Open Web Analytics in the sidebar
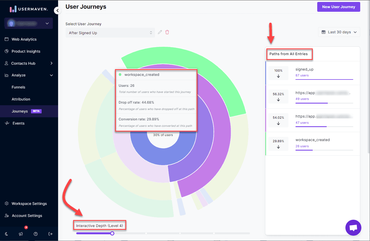Screen dimensions: 370x241 tap(24, 39)
